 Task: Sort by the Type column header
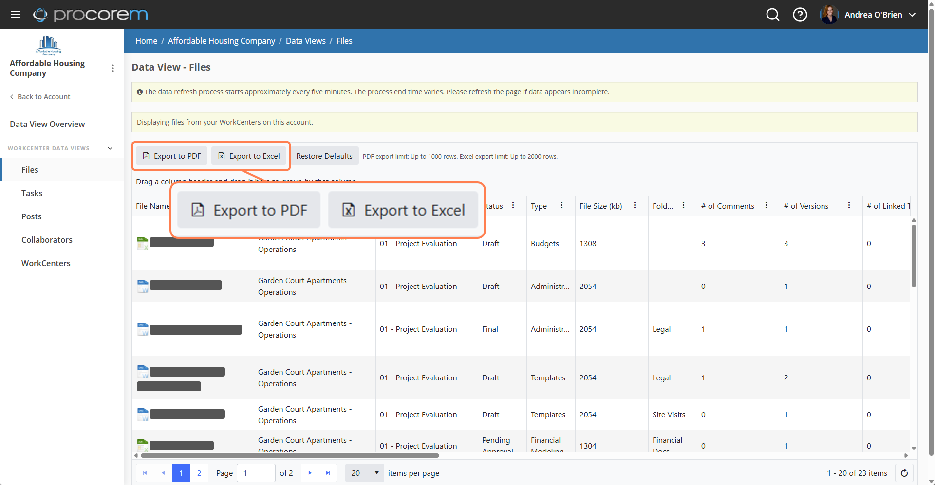coord(539,206)
